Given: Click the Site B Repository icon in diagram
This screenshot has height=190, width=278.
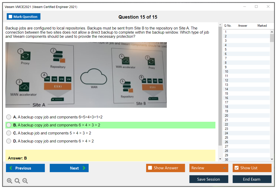Looking at the screenshot, I should [x=127, y=88].
